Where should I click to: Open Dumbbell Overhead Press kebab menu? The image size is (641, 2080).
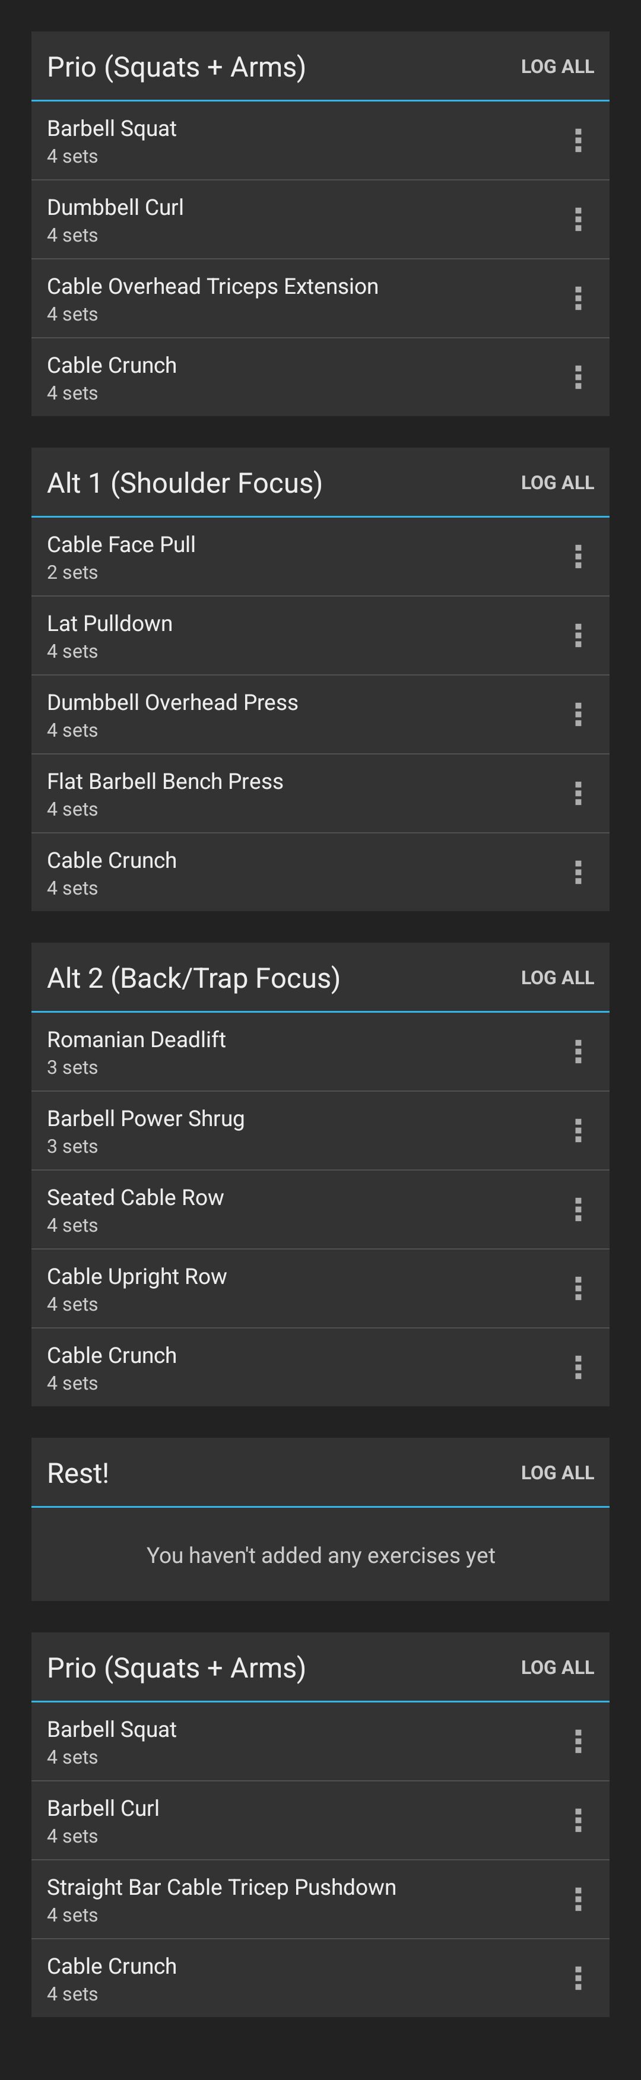[x=578, y=715]
